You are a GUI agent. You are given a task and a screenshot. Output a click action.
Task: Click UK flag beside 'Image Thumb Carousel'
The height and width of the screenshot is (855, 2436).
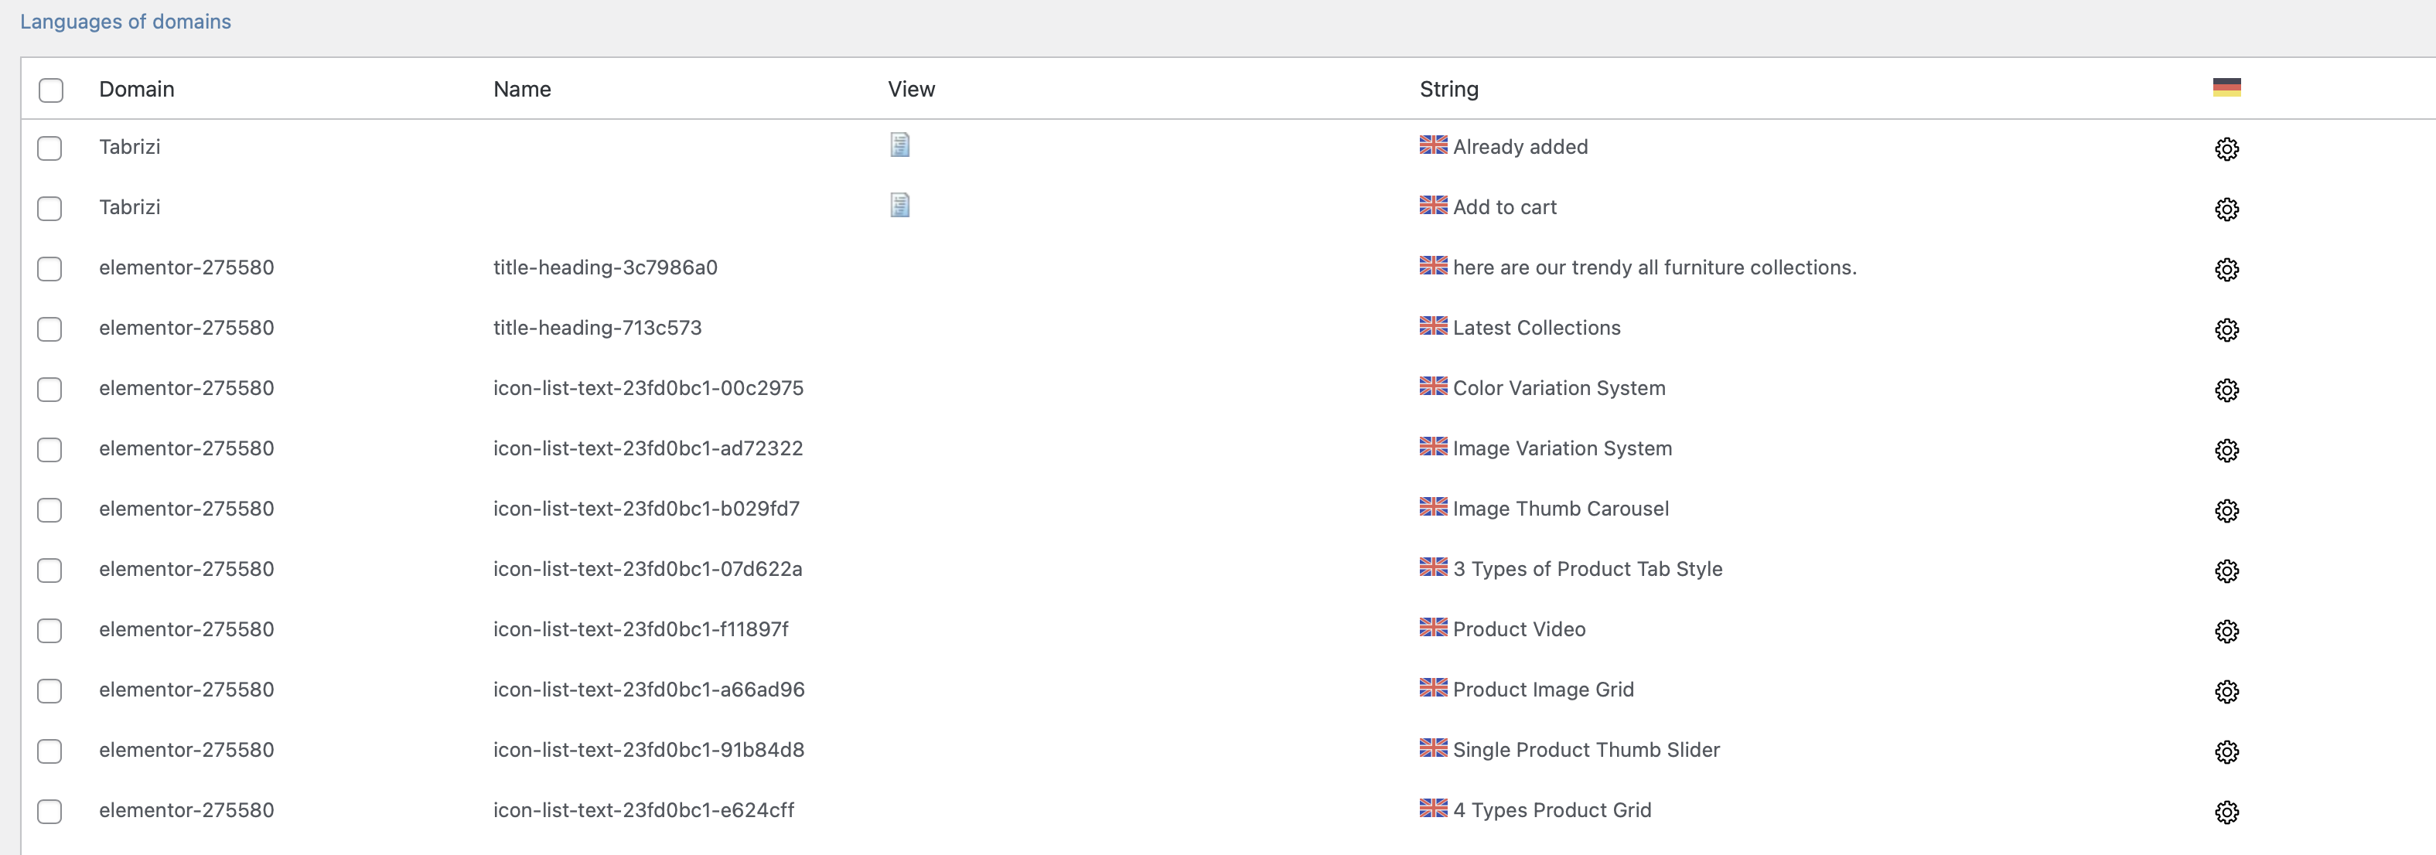tap(1433, 507)
